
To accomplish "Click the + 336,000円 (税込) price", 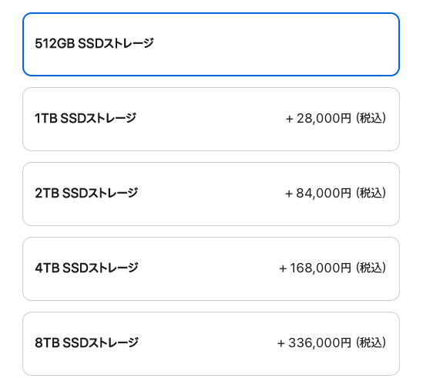I will coord(331,343).
